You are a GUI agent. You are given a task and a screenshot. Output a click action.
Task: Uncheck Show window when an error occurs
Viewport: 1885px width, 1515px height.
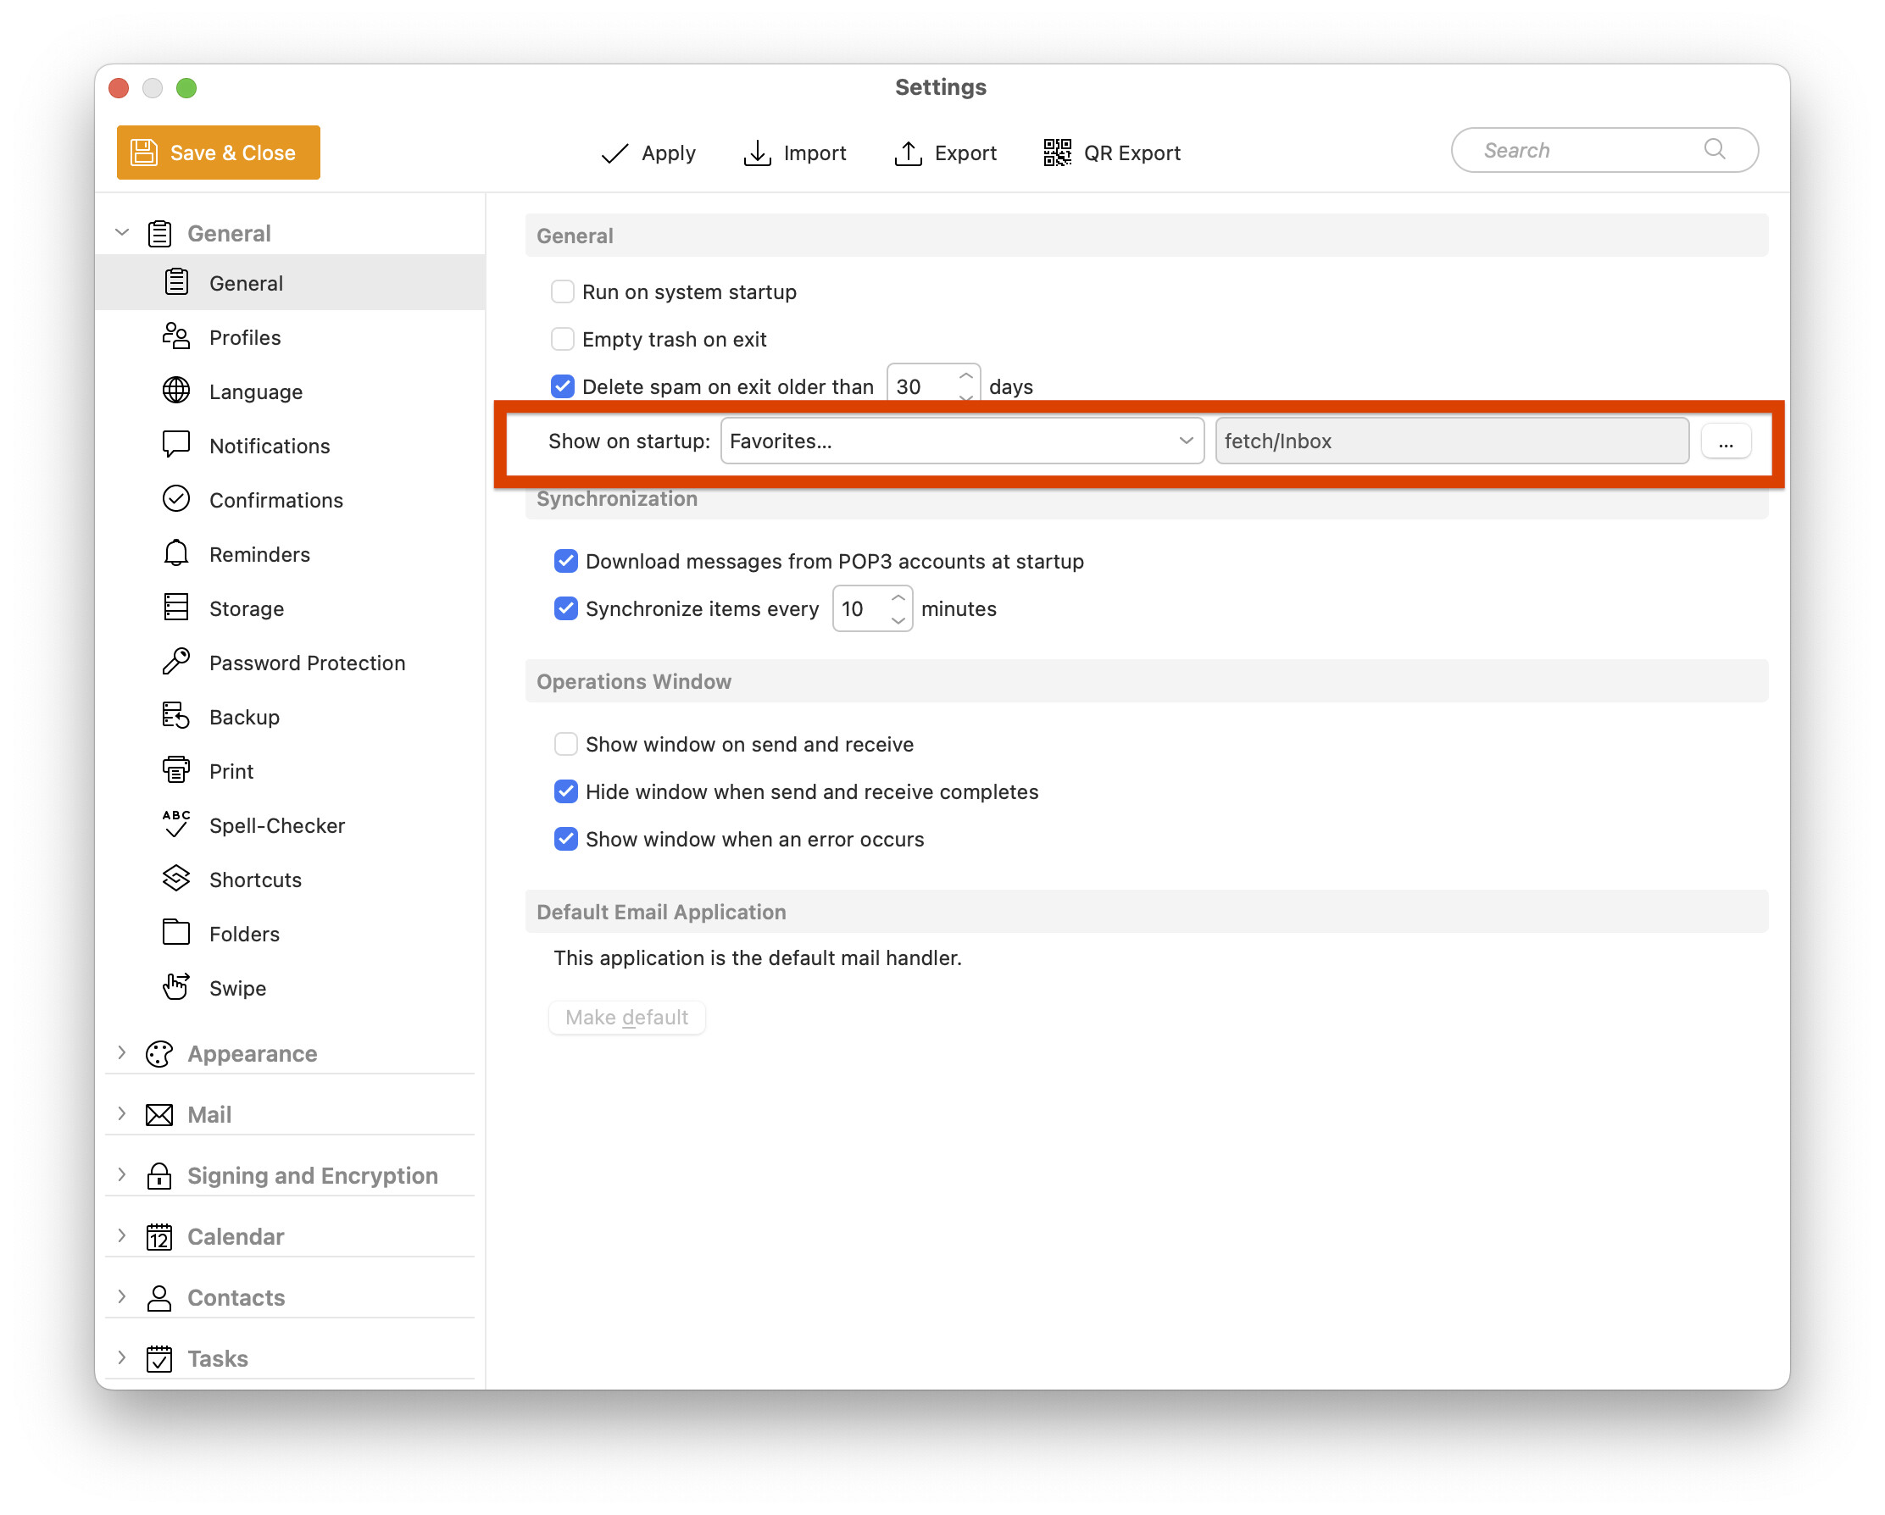(566, 838)
